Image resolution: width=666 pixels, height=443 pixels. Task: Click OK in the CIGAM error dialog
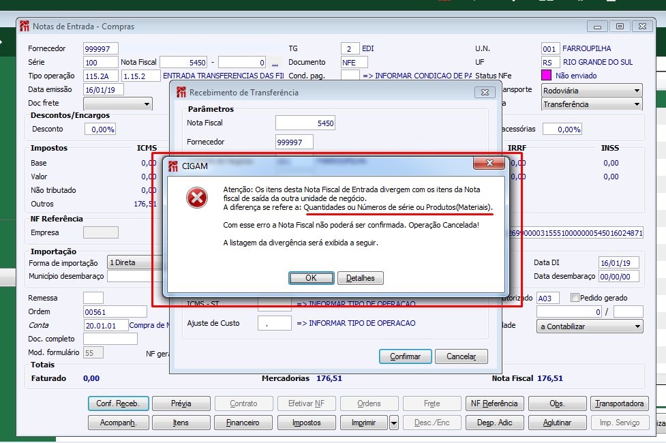point(312,278)
